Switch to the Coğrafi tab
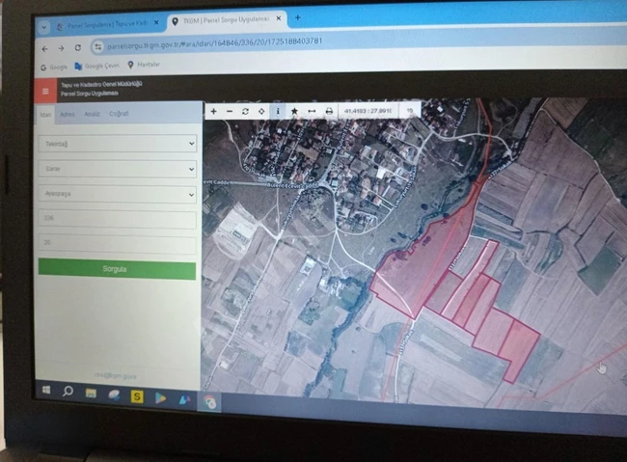627x462 pixels. 119,114
